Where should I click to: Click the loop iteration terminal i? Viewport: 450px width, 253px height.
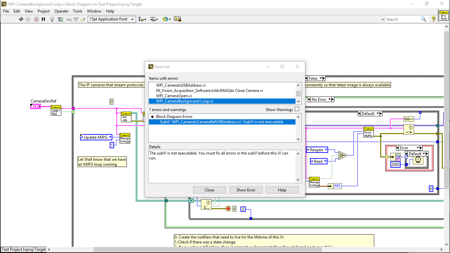(x=243, y=209)
